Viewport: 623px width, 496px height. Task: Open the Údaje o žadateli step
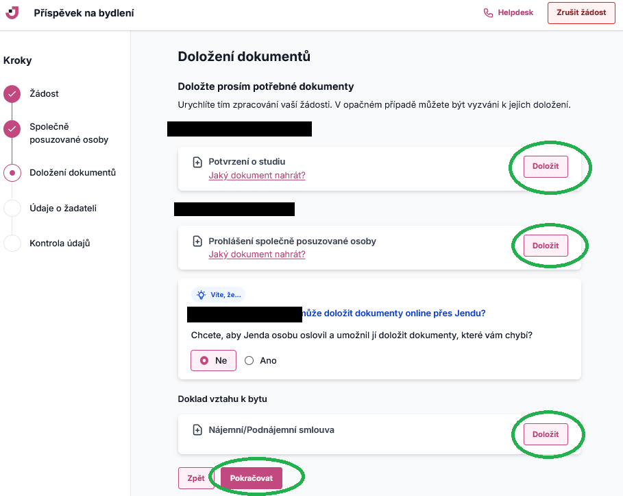click(x=63, y=208)
